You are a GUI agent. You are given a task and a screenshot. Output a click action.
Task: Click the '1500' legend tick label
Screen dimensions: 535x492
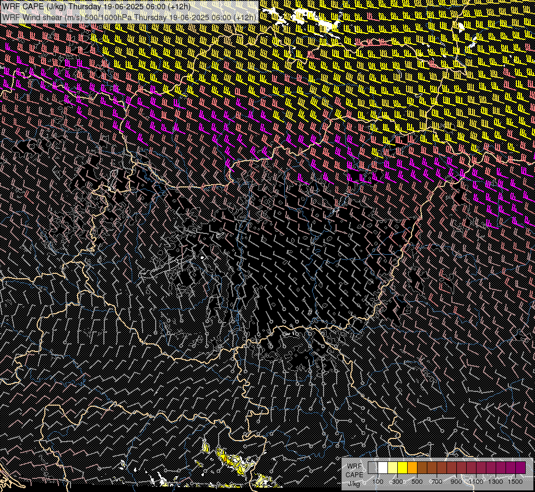(515, 482)
